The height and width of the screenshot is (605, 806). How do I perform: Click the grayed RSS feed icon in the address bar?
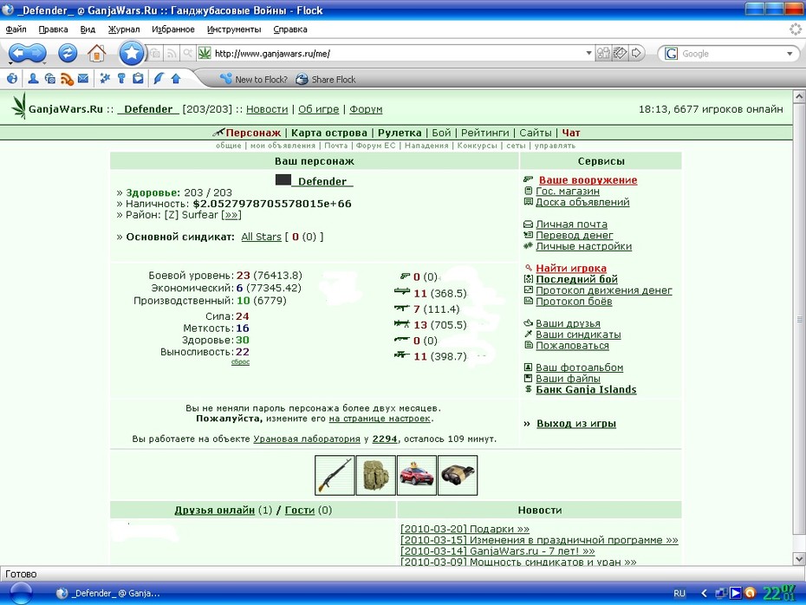pos(172,53)
